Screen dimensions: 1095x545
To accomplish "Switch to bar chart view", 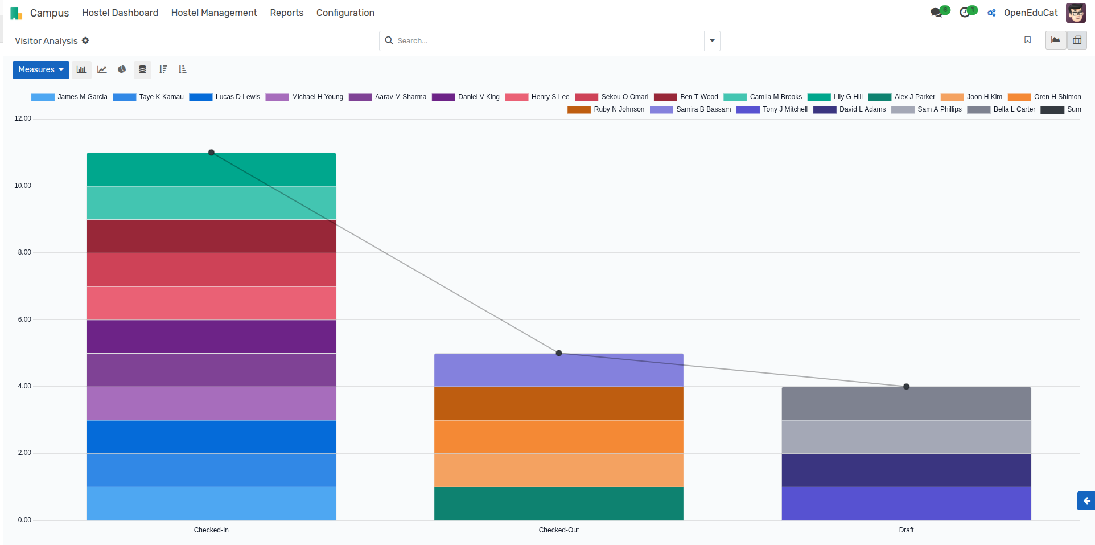I will click(x=81, y=69).
